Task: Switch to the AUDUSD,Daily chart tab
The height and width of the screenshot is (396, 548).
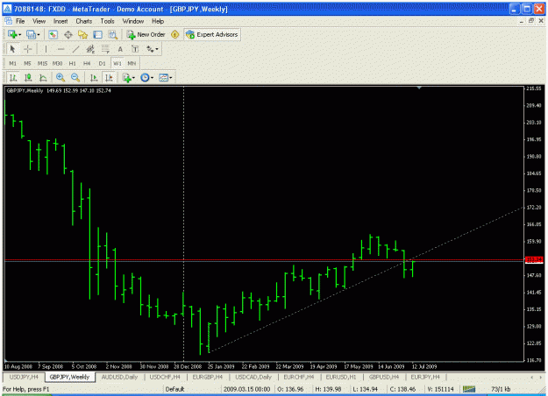Action: click(x=119, y=377)
